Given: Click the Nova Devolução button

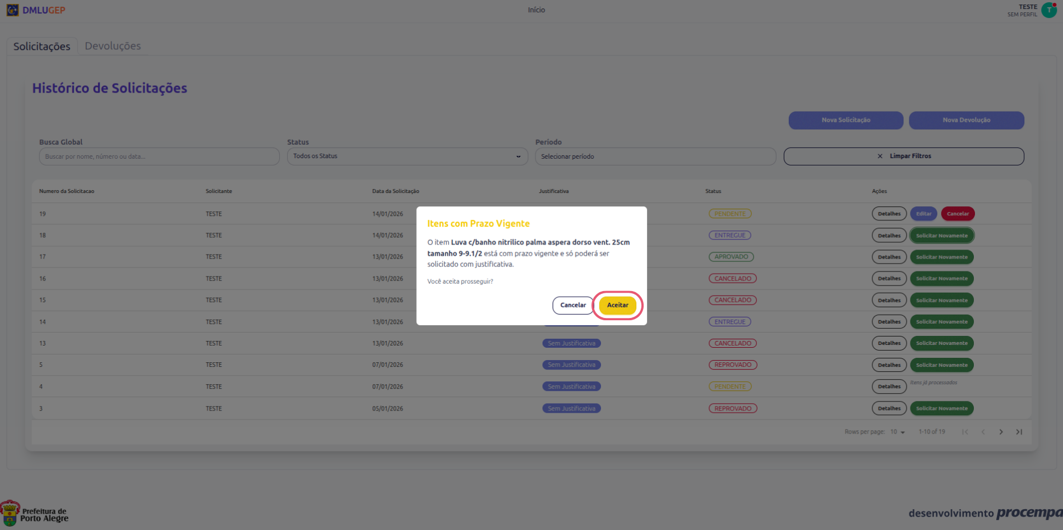Looking at the screenshot, I should coord(966,120).
